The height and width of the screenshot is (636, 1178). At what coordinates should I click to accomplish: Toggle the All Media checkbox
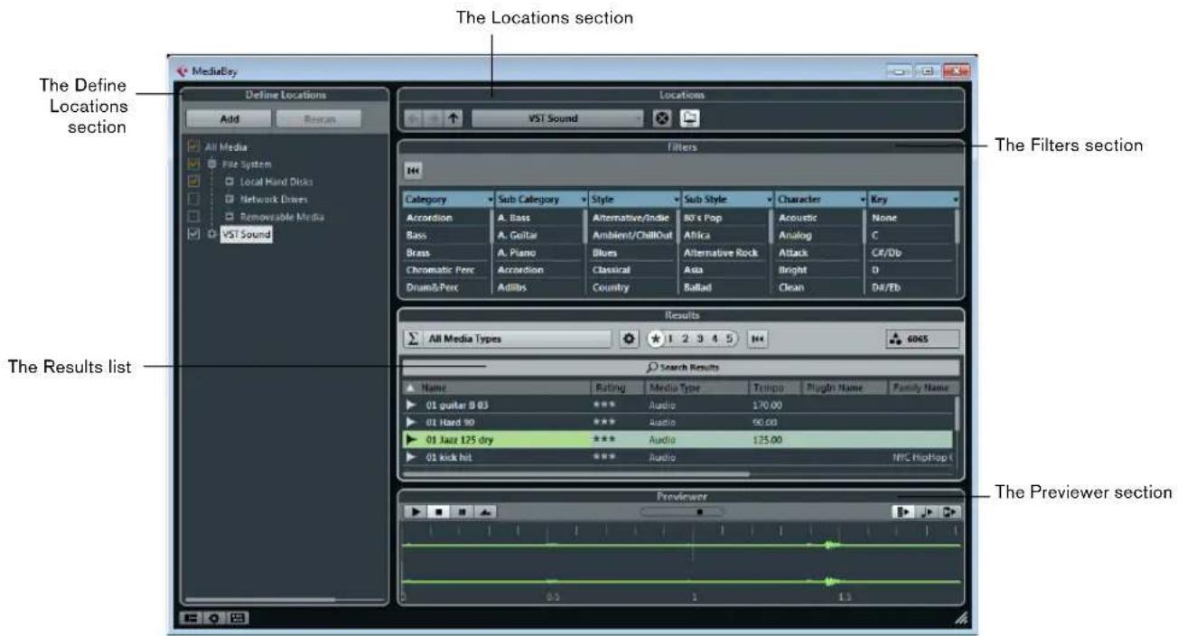coord(192,147)
